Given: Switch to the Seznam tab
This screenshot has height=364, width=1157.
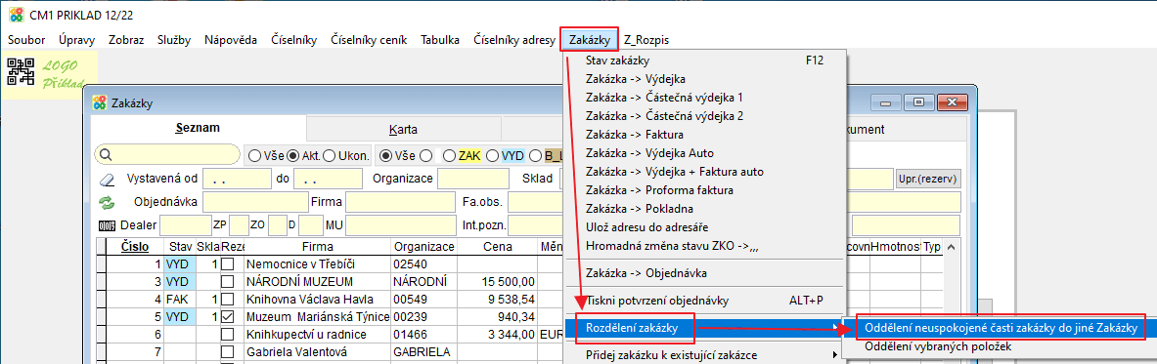Looking at the screenshot, I should click(x=198, y=128).
